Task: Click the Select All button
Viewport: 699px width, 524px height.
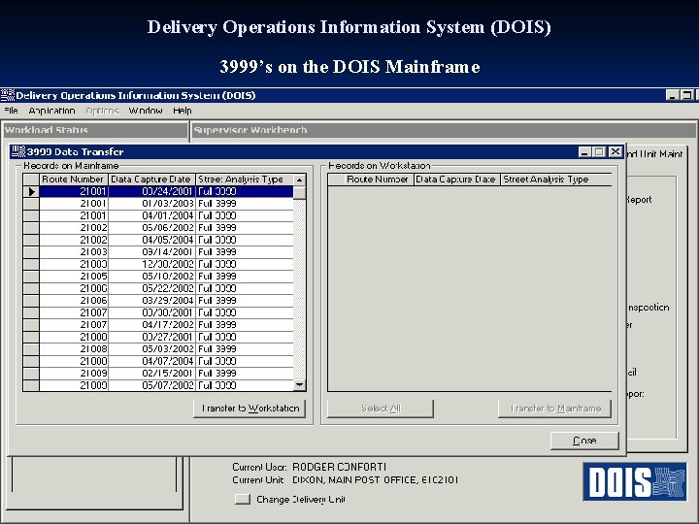Action: pyautogui.click(x=381, y=409)
